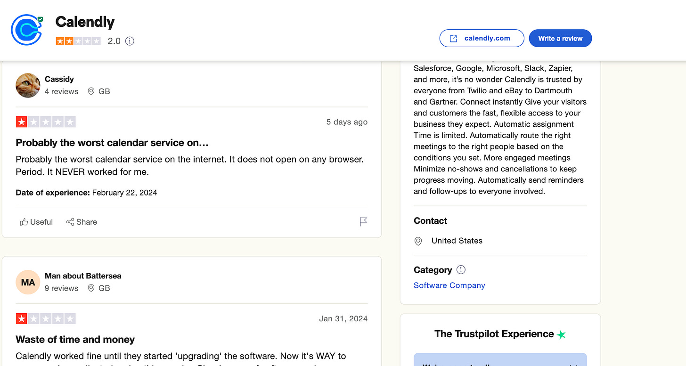Click the green Trustpilot star icon
The height and width of the screenshot is (366, 686).
click(x=561, y=335)
